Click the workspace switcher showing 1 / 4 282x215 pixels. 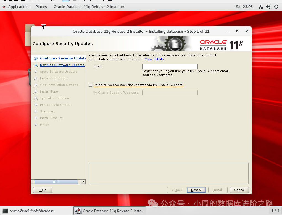coord(275,211)
